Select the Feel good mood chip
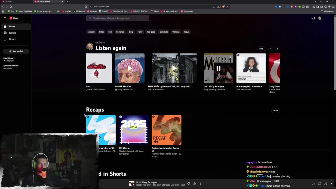Image resolution: width=336 pixels, height=189 pixels. 151,32
